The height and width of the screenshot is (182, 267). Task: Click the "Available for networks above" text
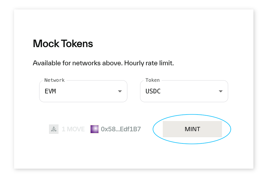coord(78,63)
